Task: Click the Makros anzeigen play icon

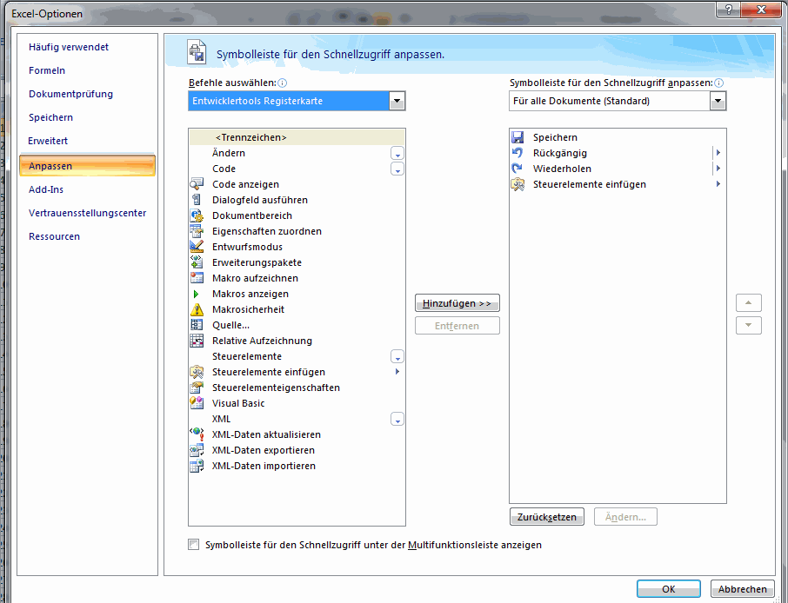Action: point(197,294)
